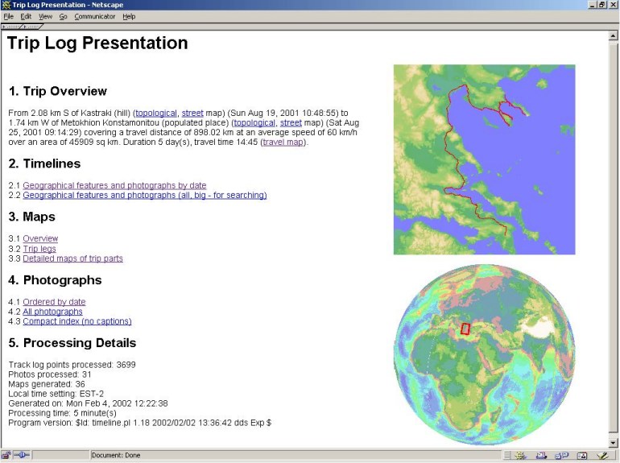Open topological map link after Kastraki (hill)

click(x=156, y=113)
